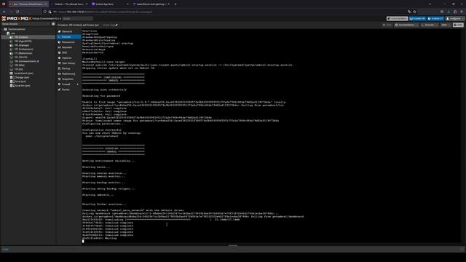
Task: Click the Hilfe button
Action: click(x=458, y=25)
